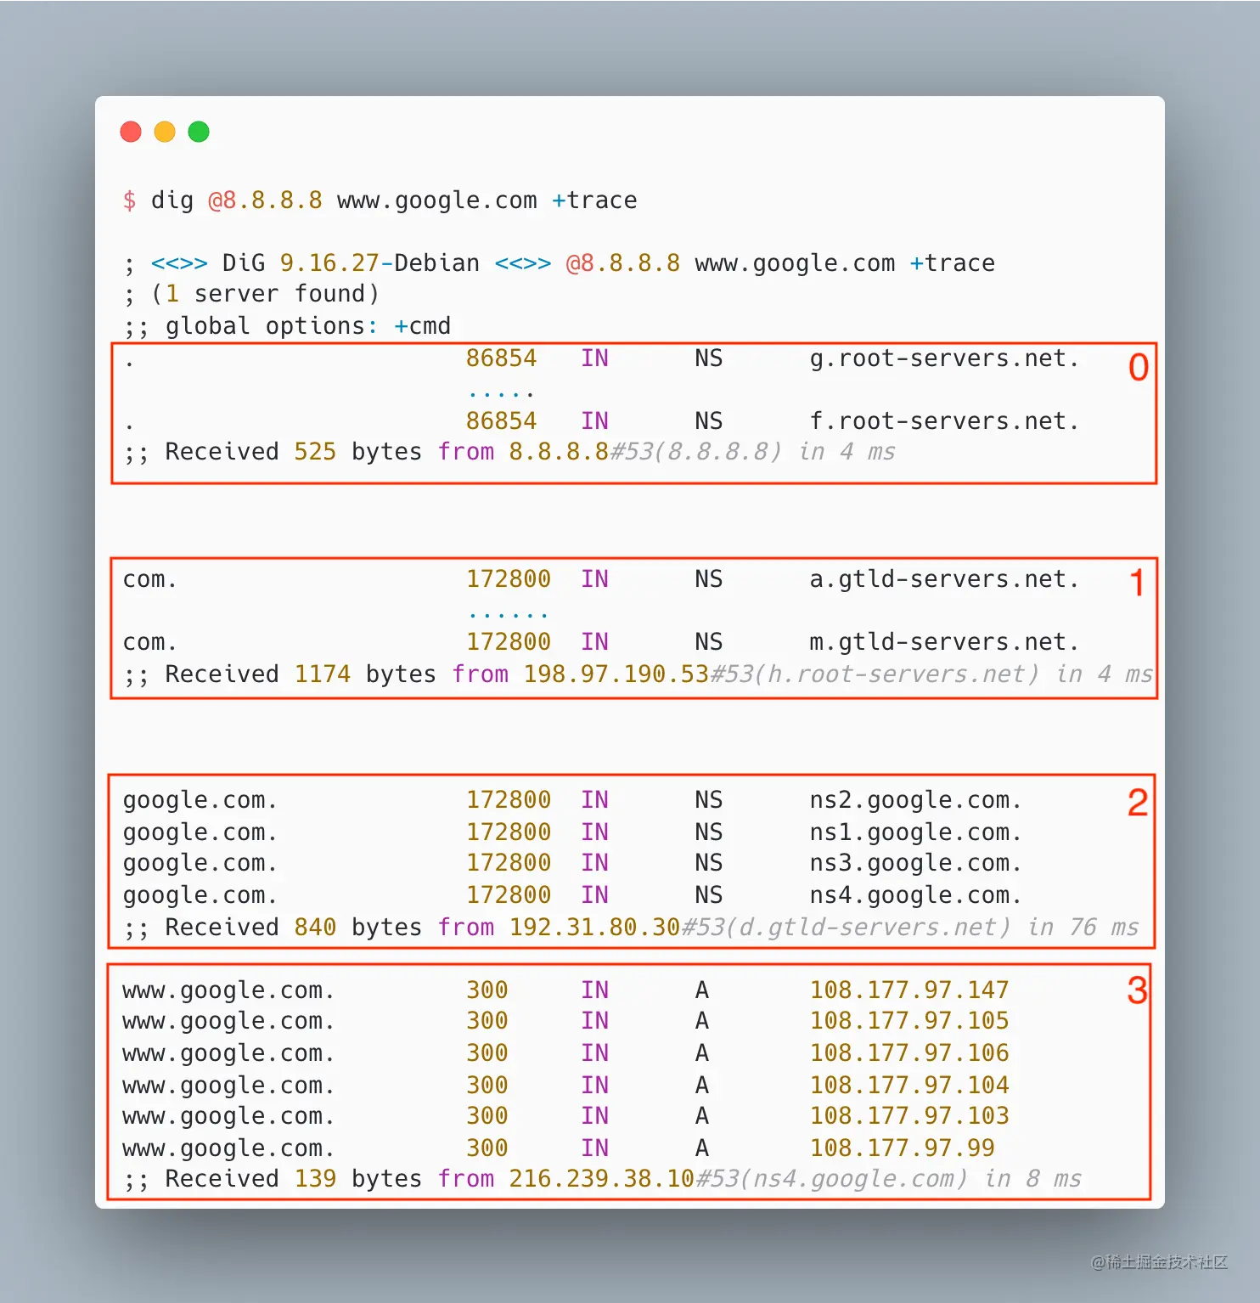Click the 198.97.190.53 source address
Screen dimensions: 1260x1303
tap(617, 674)
